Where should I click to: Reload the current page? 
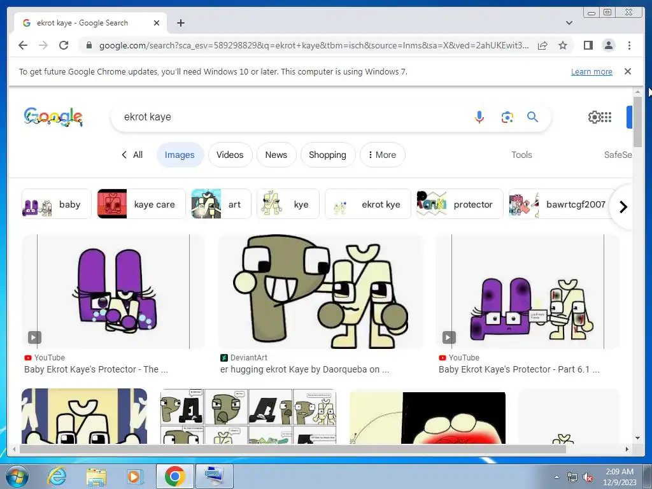[64, 45]
